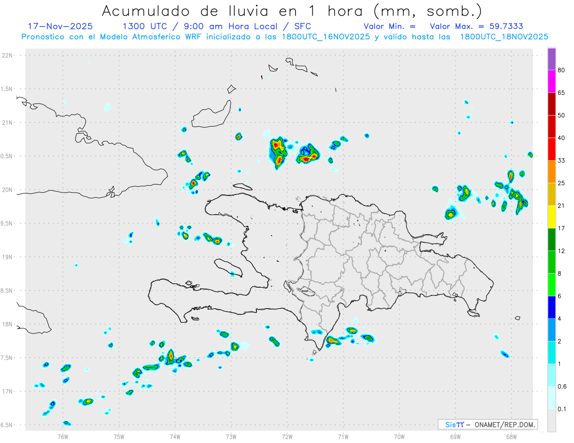Click the 'Valor Min. =' label

389,26
